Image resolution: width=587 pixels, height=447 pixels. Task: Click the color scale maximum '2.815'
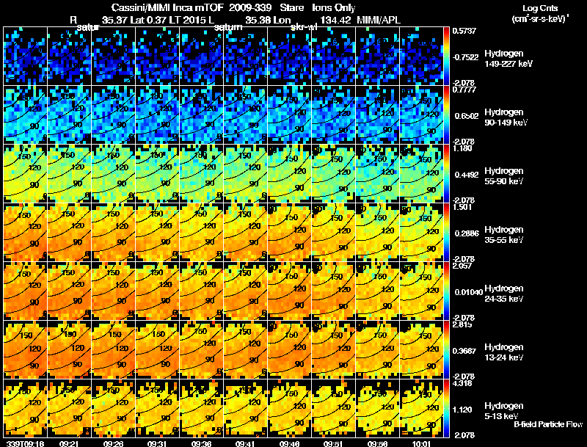pos(462,324)
